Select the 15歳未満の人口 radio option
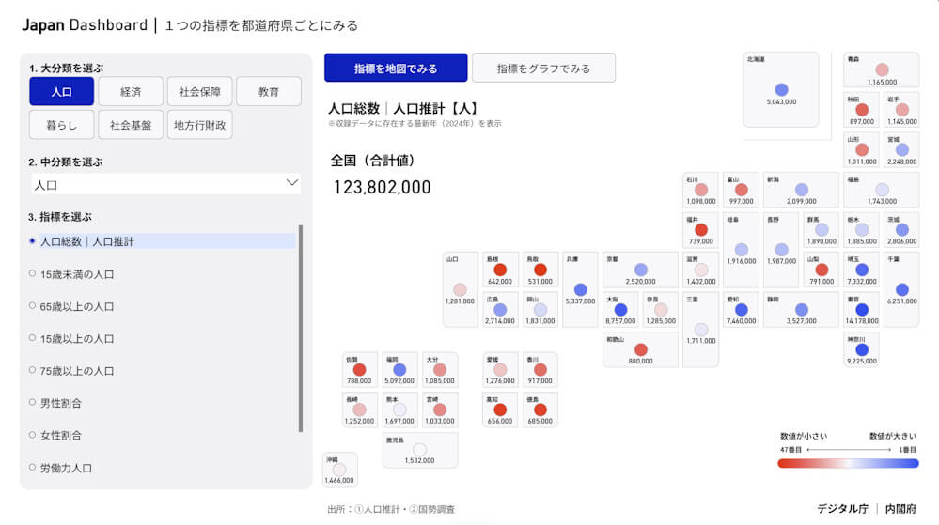The height and width of the screenshot is (525, 939). [77, 274]
